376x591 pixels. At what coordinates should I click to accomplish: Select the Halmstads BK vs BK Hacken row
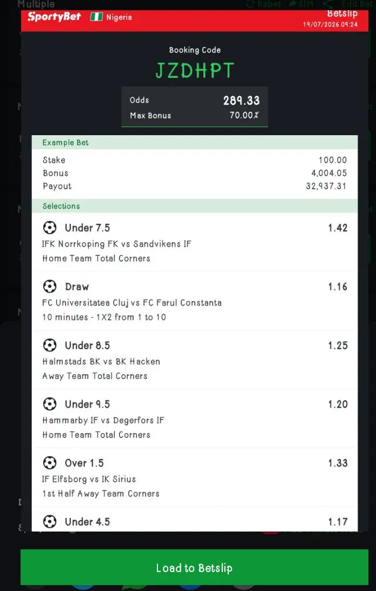tap(195, 360)
